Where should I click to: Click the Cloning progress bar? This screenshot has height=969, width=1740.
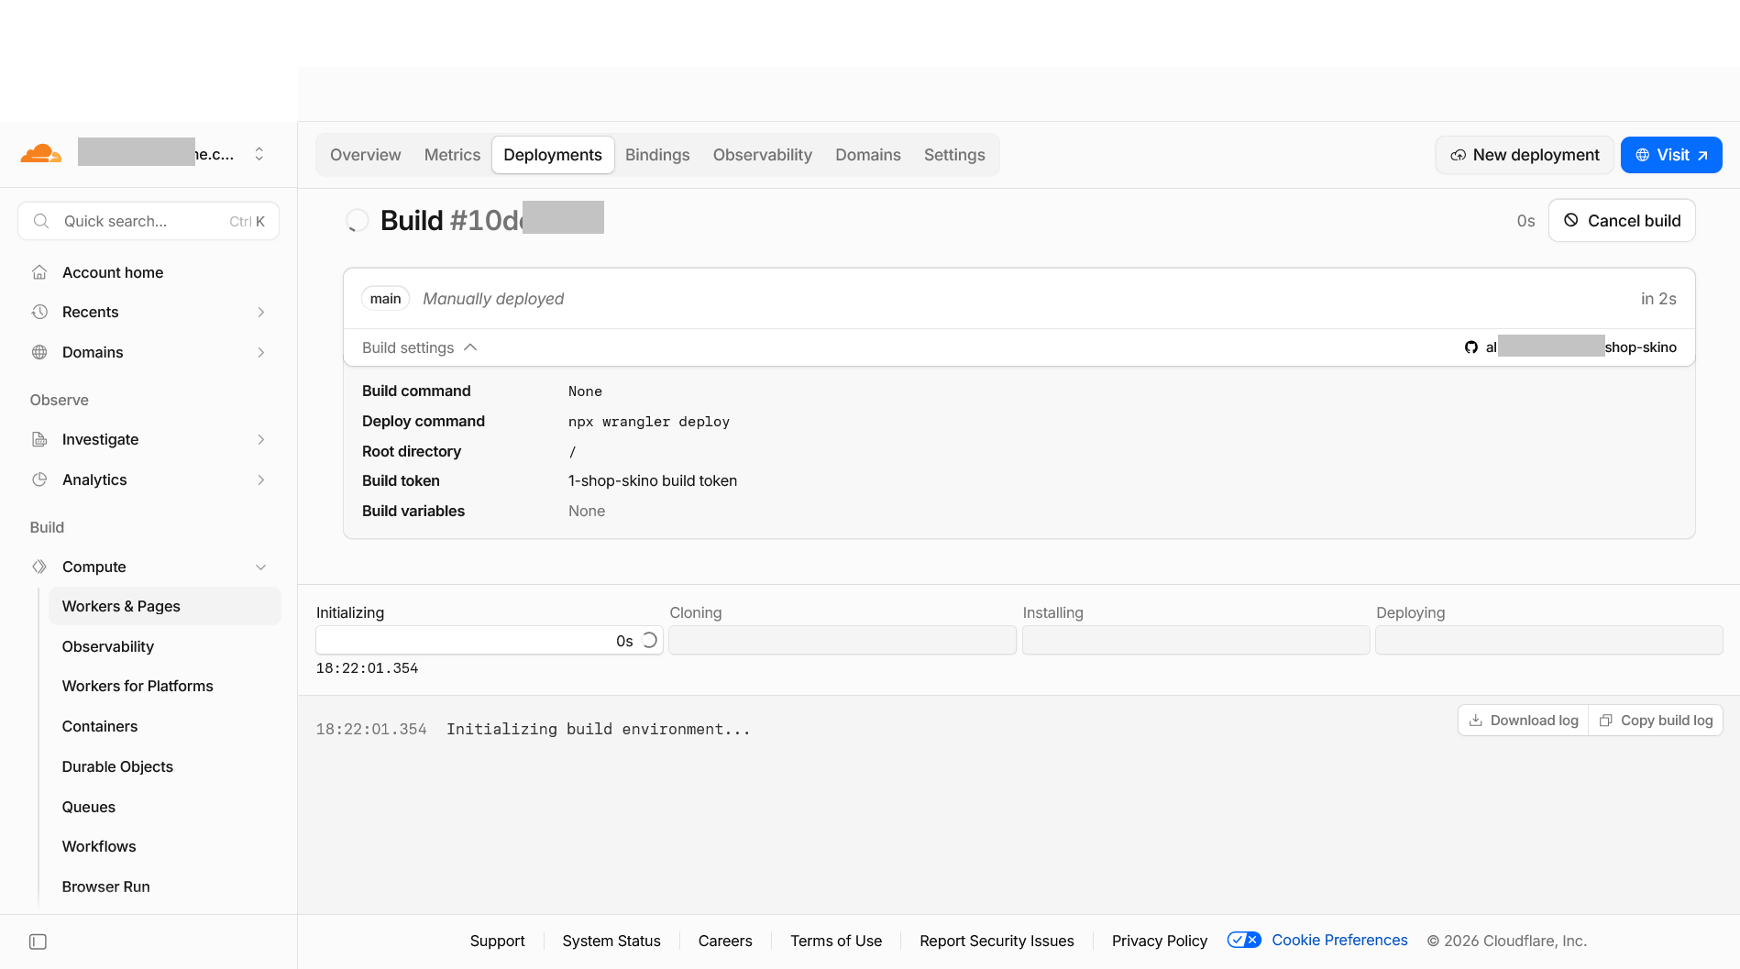[842, 640]
